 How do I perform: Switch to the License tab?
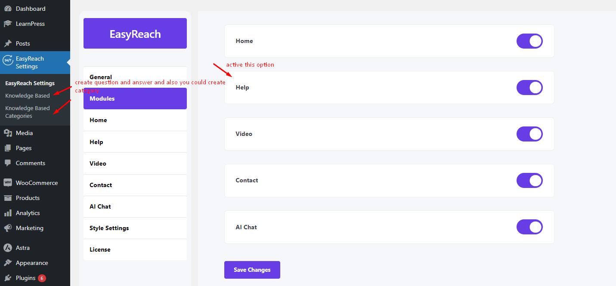coord(135,249)
